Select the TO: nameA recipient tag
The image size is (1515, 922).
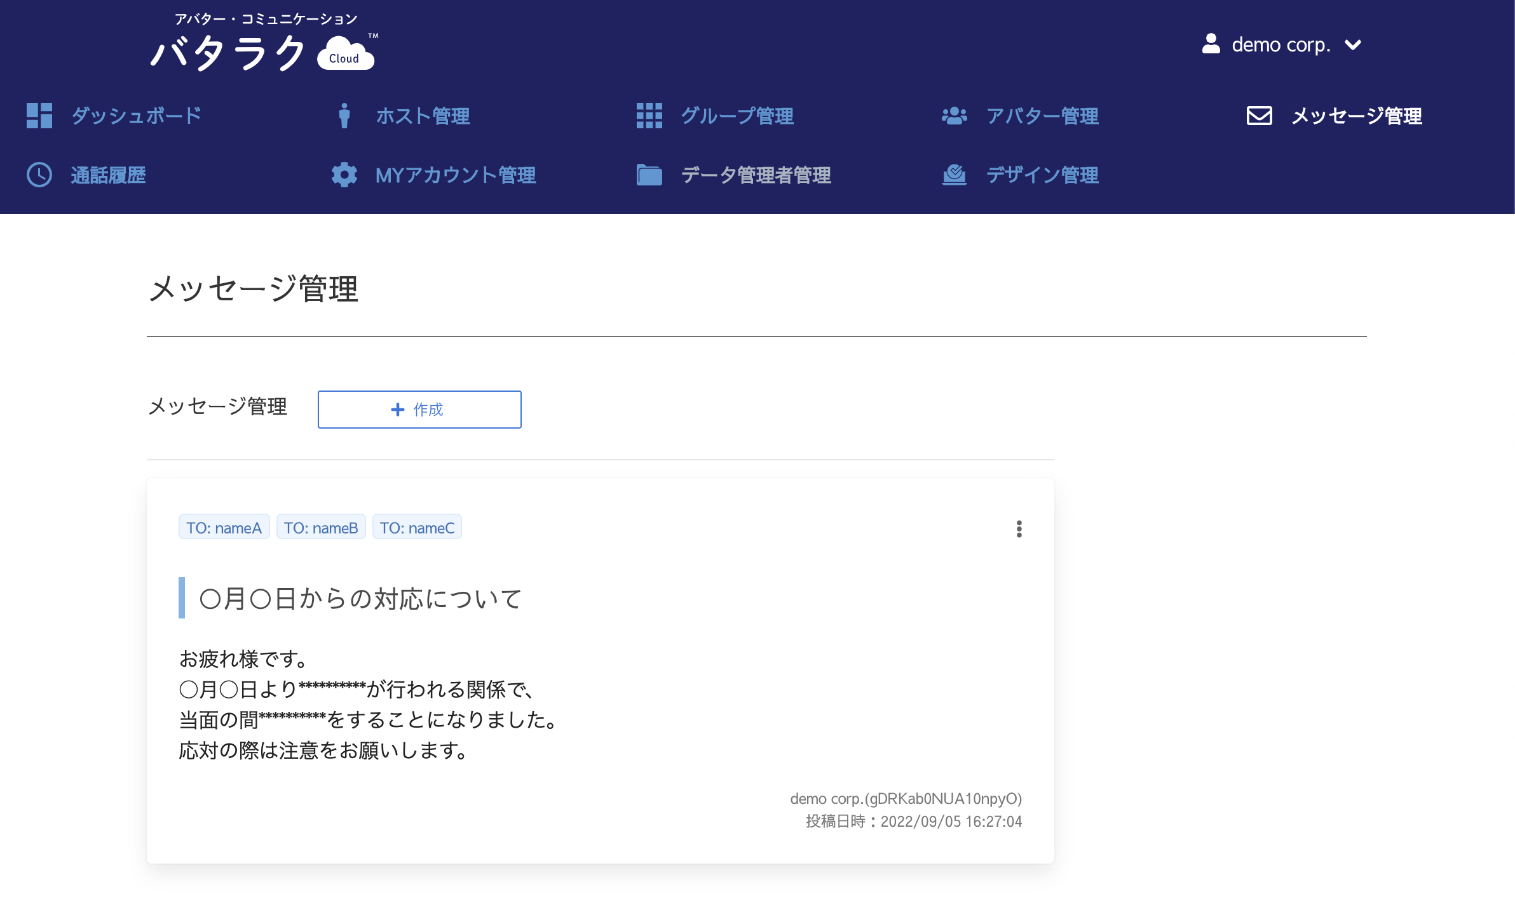click(224, 528)
